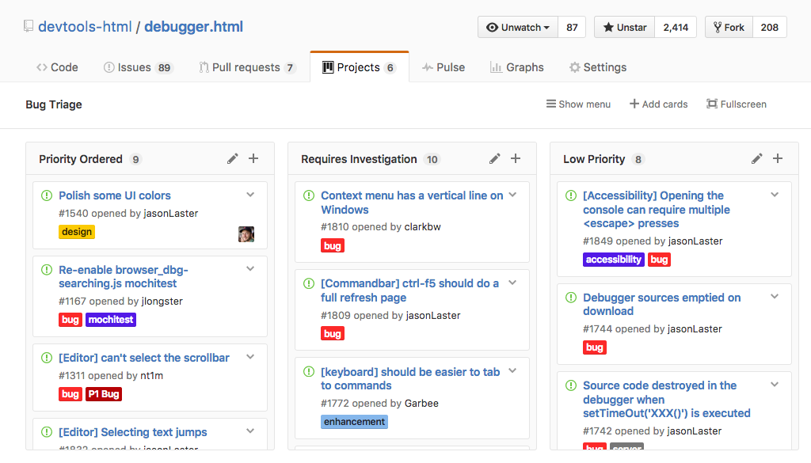
Task: Click open-issue icon on Accessibility console card
Action: point(571,195)
